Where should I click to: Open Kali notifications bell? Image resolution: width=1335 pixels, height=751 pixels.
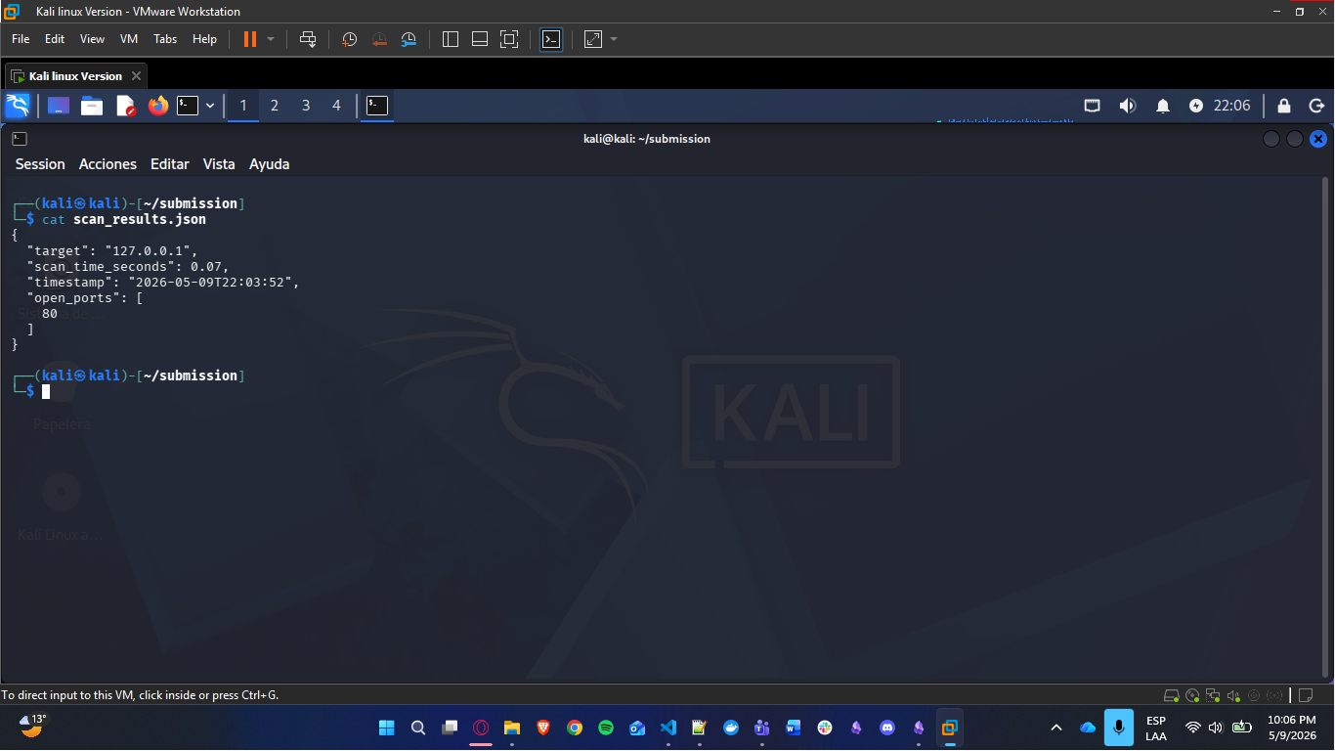(1163, 106)
